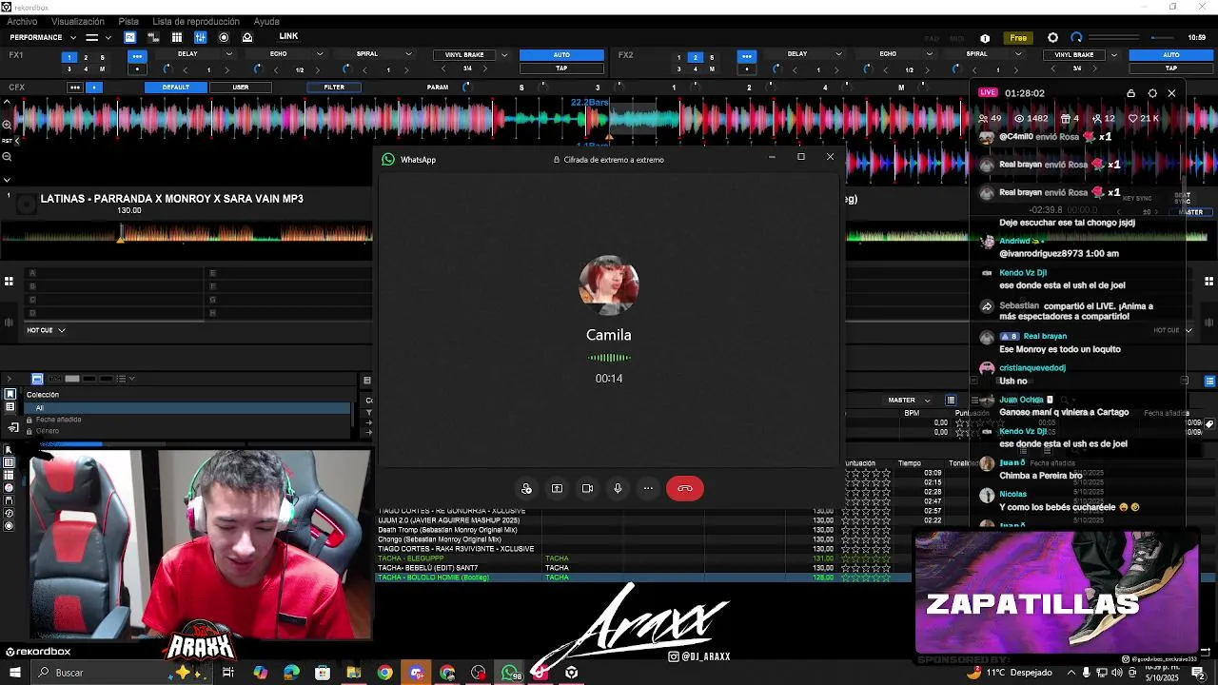Open the Collection bookmark icon in browser sidebar
This screenshot has width=1218, height=685.
(10, 395)
